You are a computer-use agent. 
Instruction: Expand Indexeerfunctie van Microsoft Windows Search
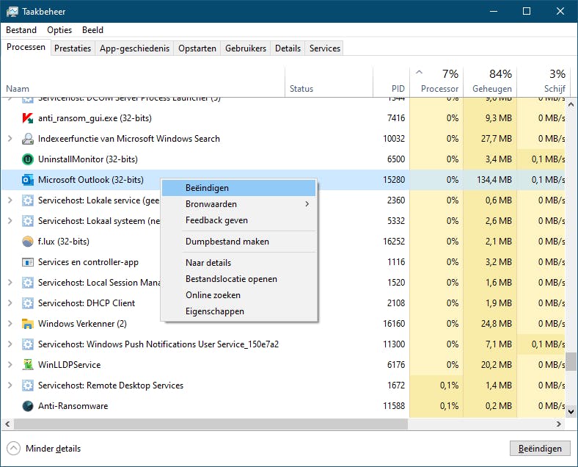click(10, 139)
